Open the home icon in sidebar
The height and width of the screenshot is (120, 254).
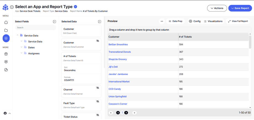coord(6,23)
